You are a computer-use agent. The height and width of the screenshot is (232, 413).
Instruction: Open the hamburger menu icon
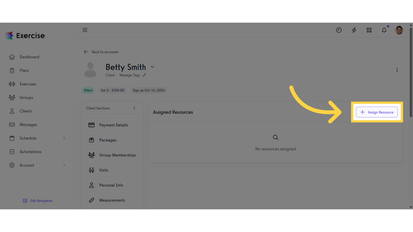point(85,30)
